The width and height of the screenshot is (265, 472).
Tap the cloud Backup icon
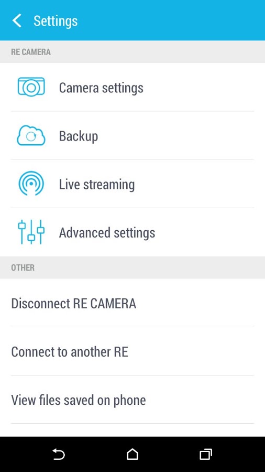(x=31, y=136)
